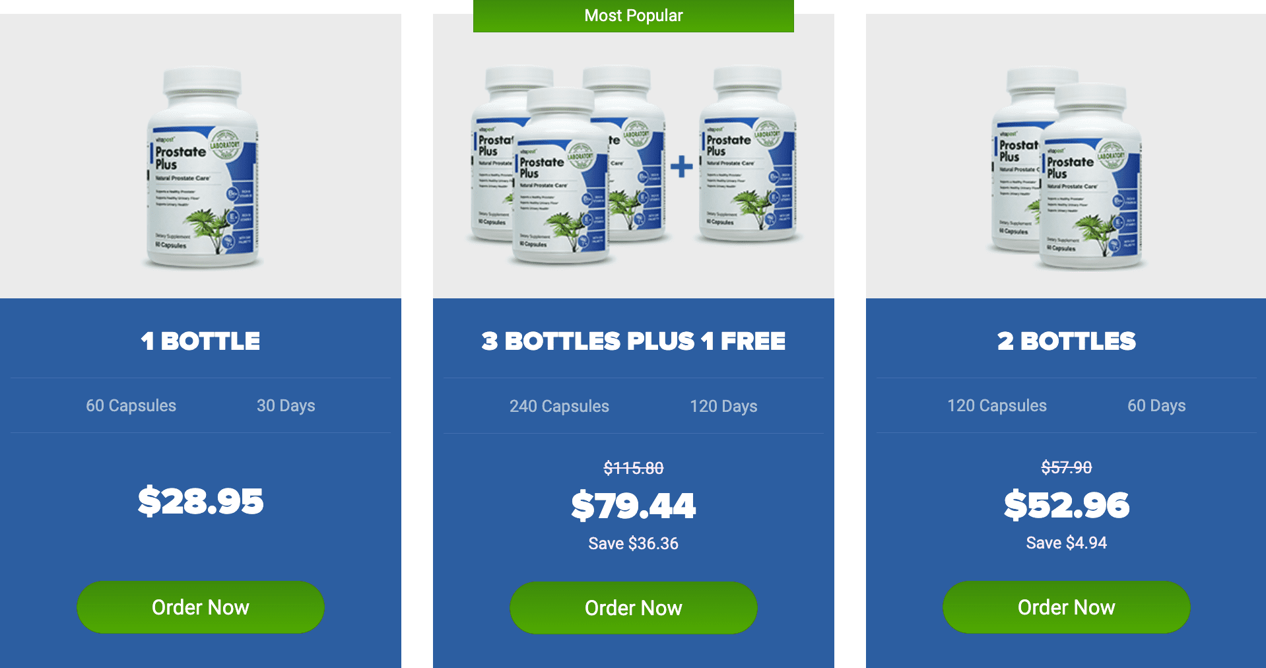
Task: Click Order Now for the 3 Bottles Plus 1 Free package
Action: (634, 607)
